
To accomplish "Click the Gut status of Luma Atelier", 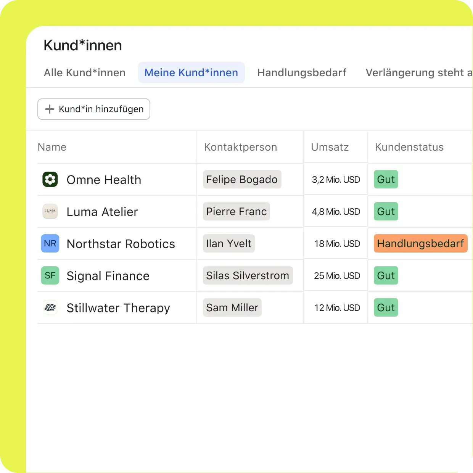I will tap(386, 211).
